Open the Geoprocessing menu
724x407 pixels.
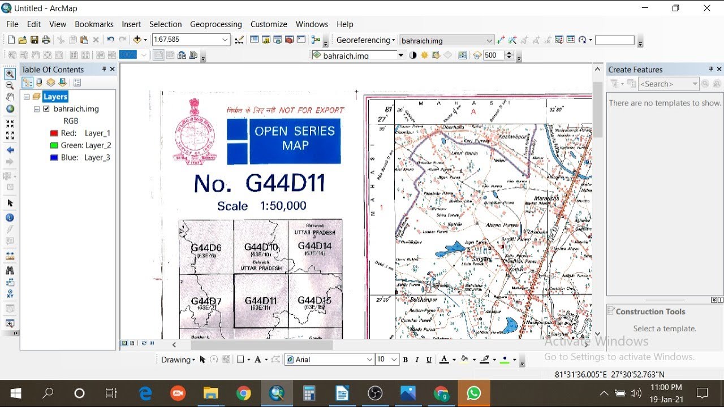(216, 24)
